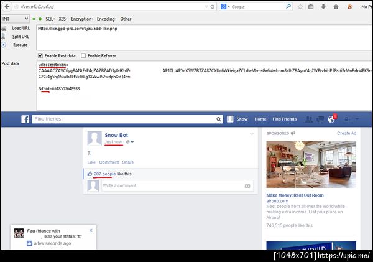Open Find Friends link
The image size is (373, 262).
(285, 119)
